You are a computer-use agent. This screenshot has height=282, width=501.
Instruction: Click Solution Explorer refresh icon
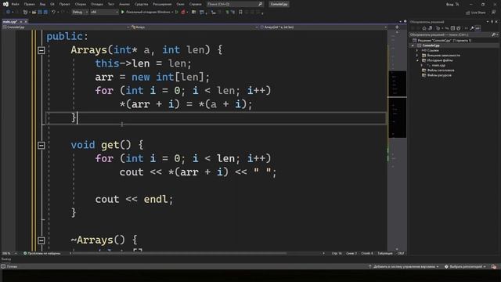(x=459, y=28)
